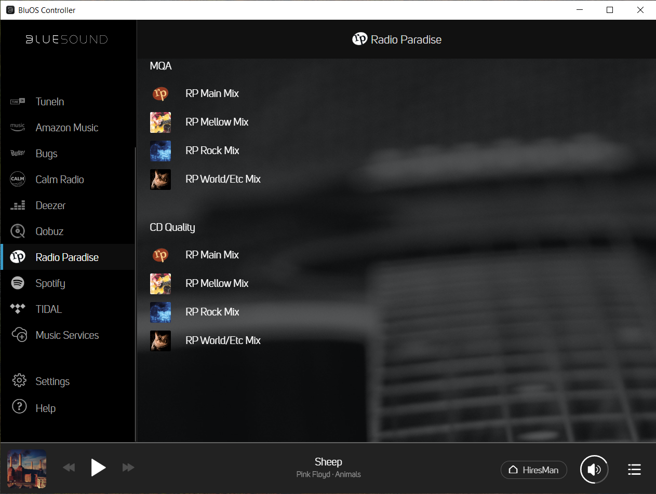Open the play queue list menu
656x494 pixels.
[x=634, y=470]
